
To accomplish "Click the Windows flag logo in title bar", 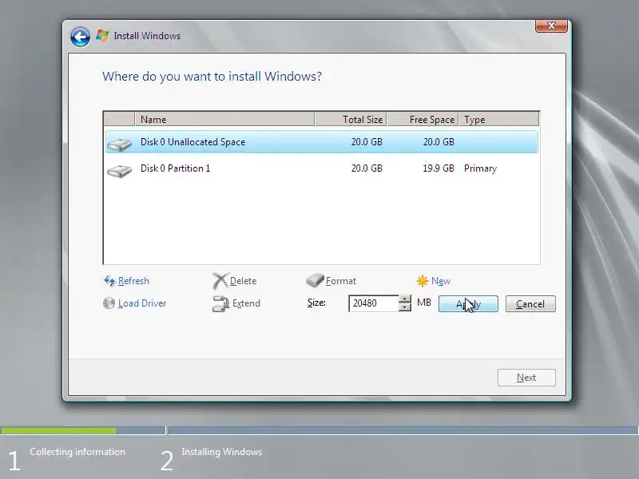I will point(102,35).
